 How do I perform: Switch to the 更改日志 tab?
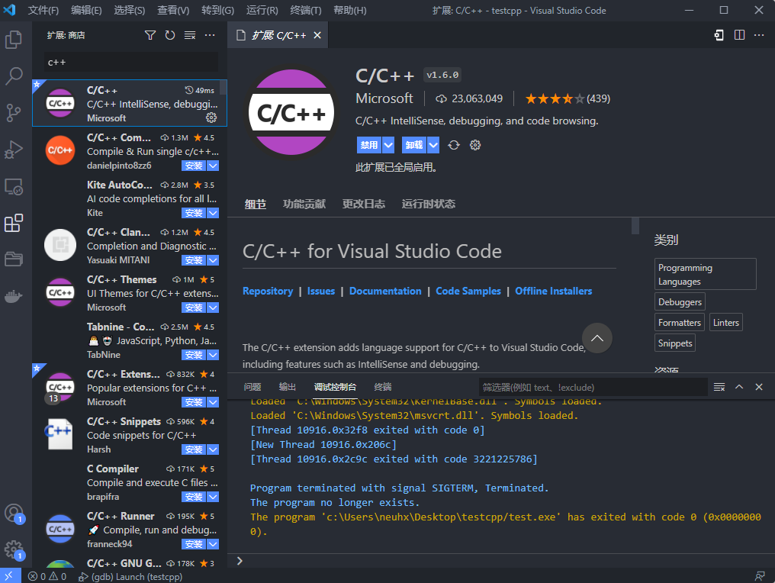(364, 204)
